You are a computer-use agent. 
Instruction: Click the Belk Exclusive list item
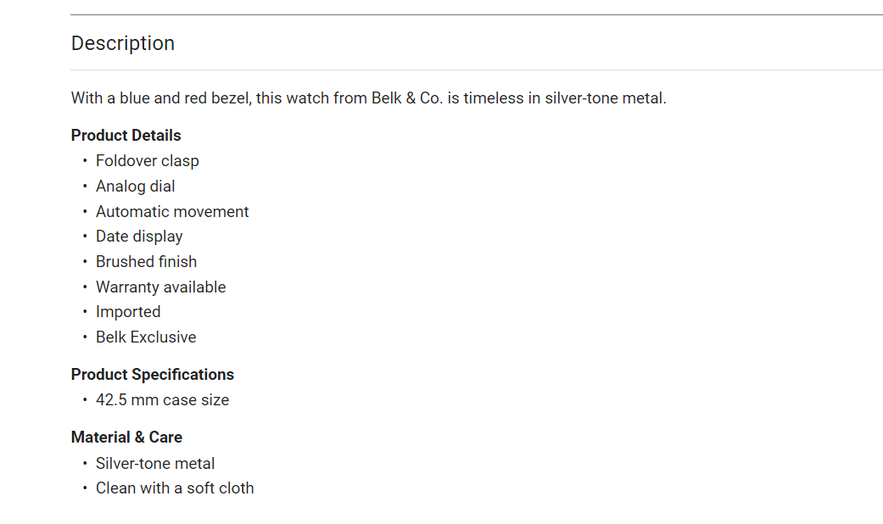point(146,337)
